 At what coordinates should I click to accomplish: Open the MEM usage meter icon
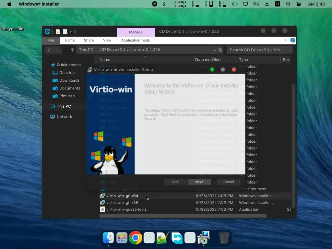[209, 4]
